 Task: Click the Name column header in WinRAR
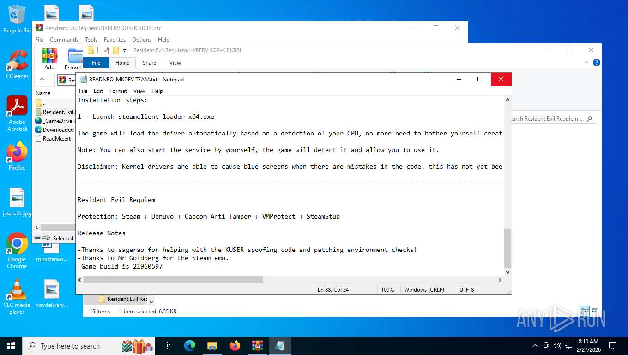tap(43, 93)
